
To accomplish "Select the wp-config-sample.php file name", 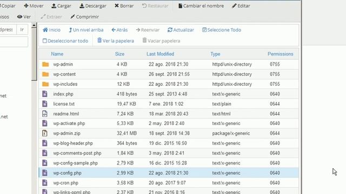I will [75, 163].
